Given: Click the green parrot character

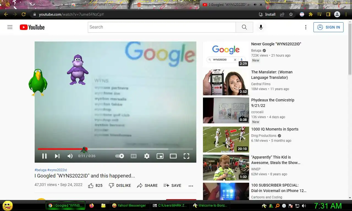Looking at the screenshot, I should [x=38, y=82].
